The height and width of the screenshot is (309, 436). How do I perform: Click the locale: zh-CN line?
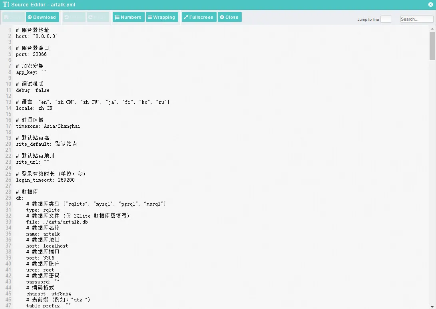(34, 108)
